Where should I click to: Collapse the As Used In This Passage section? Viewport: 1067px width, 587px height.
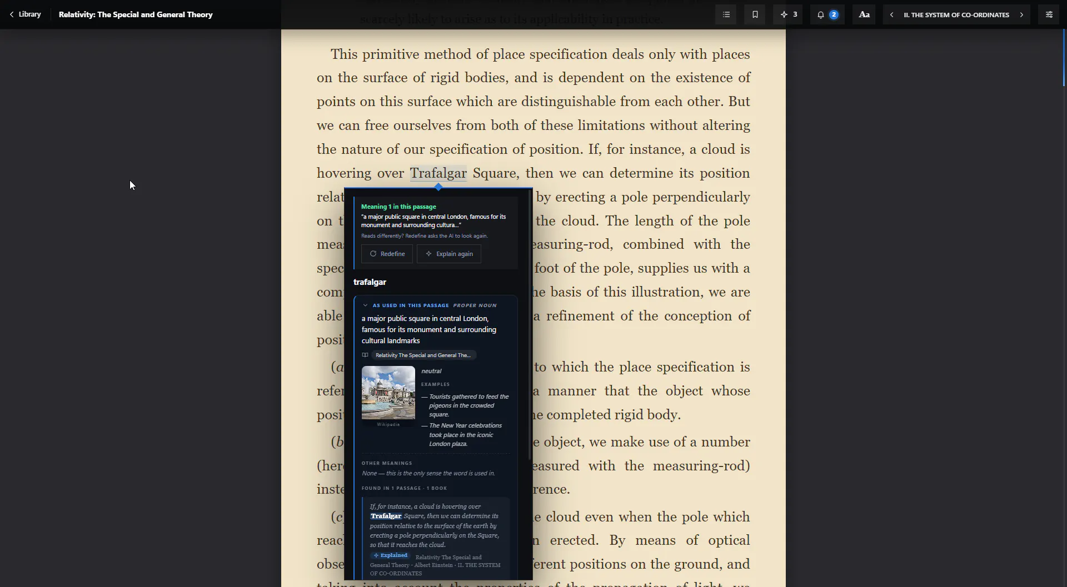[x=365, y=305]
